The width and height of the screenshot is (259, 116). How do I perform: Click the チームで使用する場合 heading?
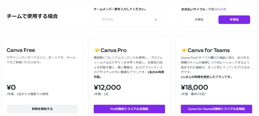(x=32, y=16)
